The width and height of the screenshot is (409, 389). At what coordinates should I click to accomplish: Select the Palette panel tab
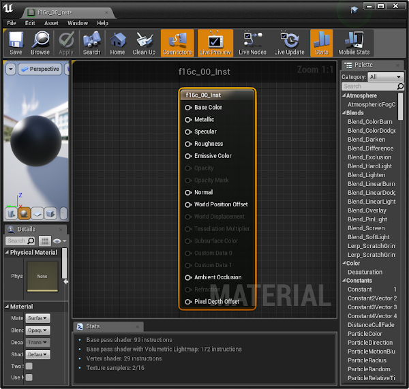point(372,65)
